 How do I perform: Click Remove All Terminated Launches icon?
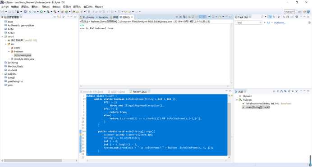[x=184, y=17]
